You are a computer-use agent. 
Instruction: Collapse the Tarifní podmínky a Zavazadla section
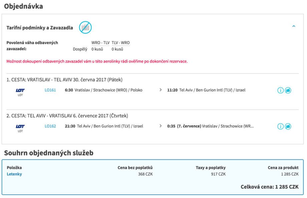click(294, 26)
